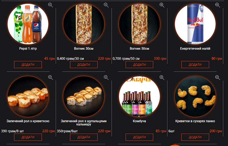228x146 pixels.
Task: Click ДОДАТИ for Запечений рол з креветкою
Action: click(28, 137)
